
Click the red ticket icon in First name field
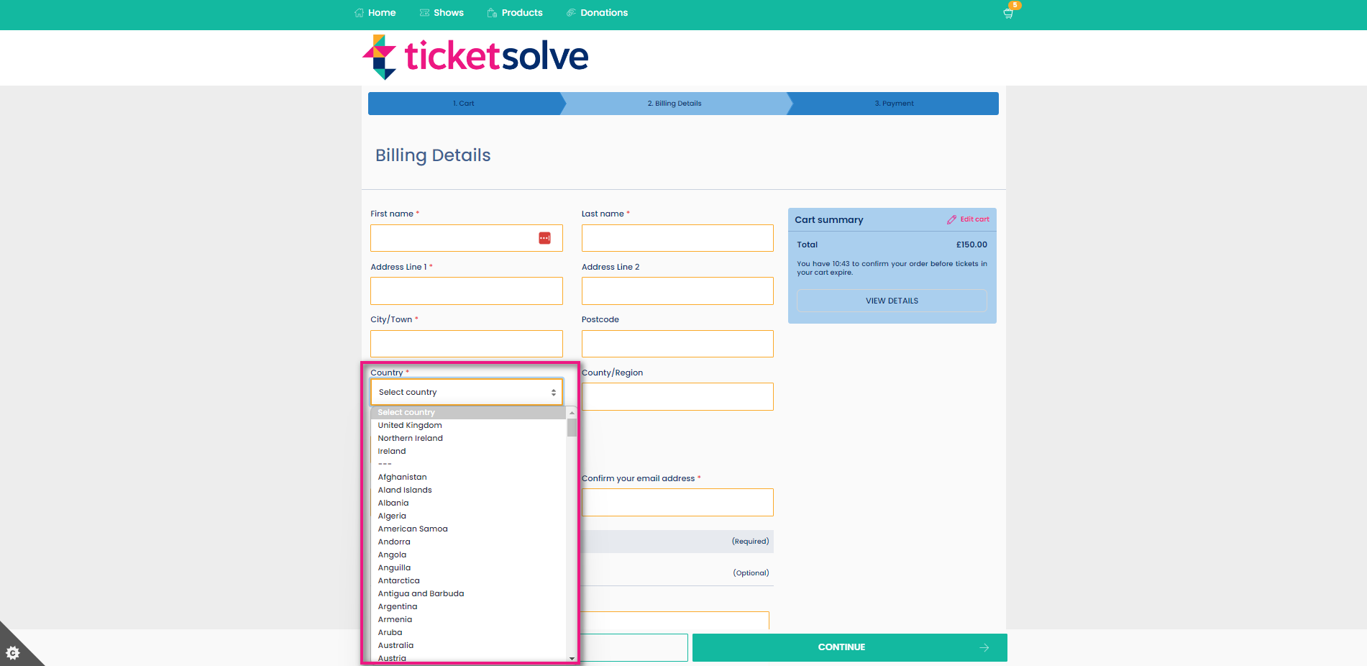[x=544, y=238]
